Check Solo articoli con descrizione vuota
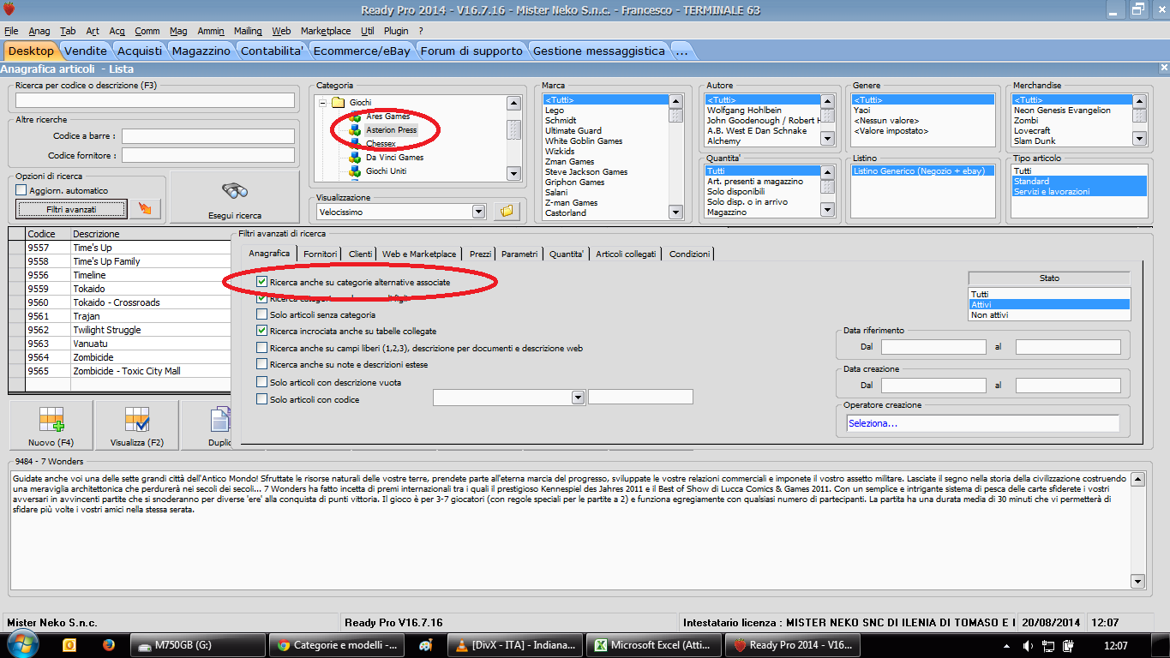1170x658 pixels. coord(262,382)
